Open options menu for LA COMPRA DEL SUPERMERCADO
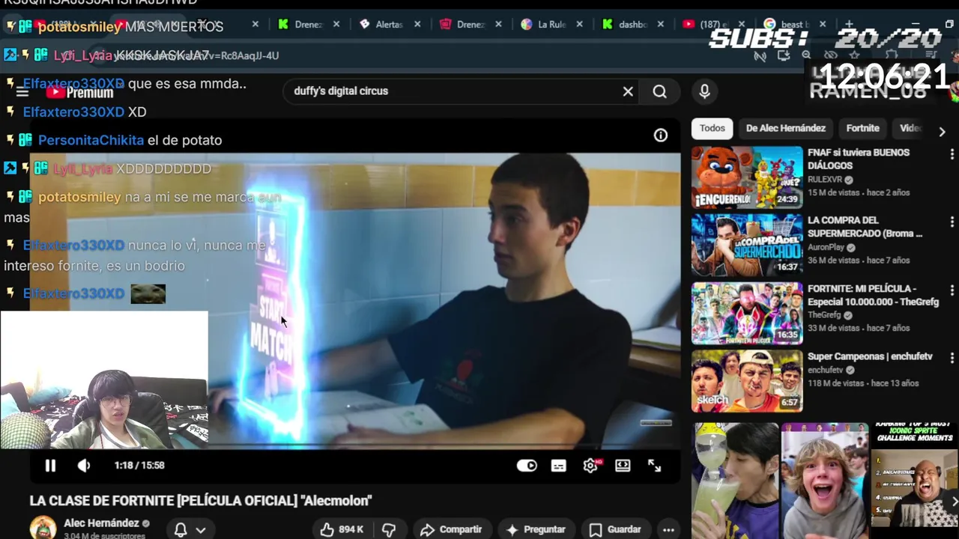The width and height of the screenshot is (959, 539). (952, 222)
